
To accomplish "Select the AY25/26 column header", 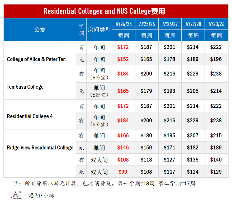I will click(147, 24).
